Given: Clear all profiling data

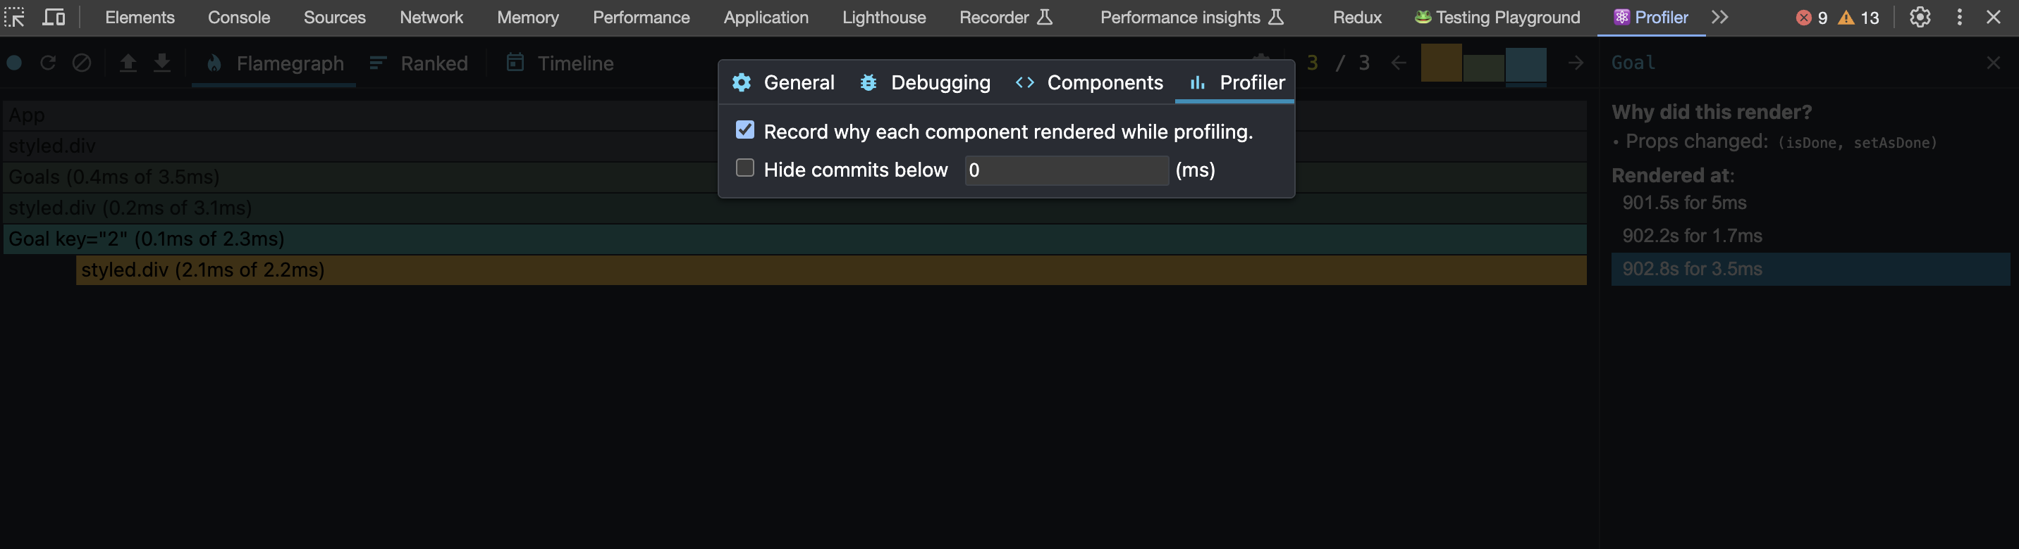Looking at the screenshot, I should pos(82,63).
